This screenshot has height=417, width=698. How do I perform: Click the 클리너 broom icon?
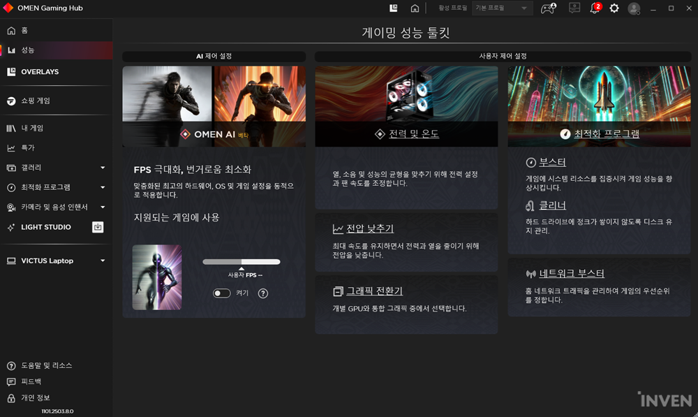pyautogui.click(x=530, y=206)
